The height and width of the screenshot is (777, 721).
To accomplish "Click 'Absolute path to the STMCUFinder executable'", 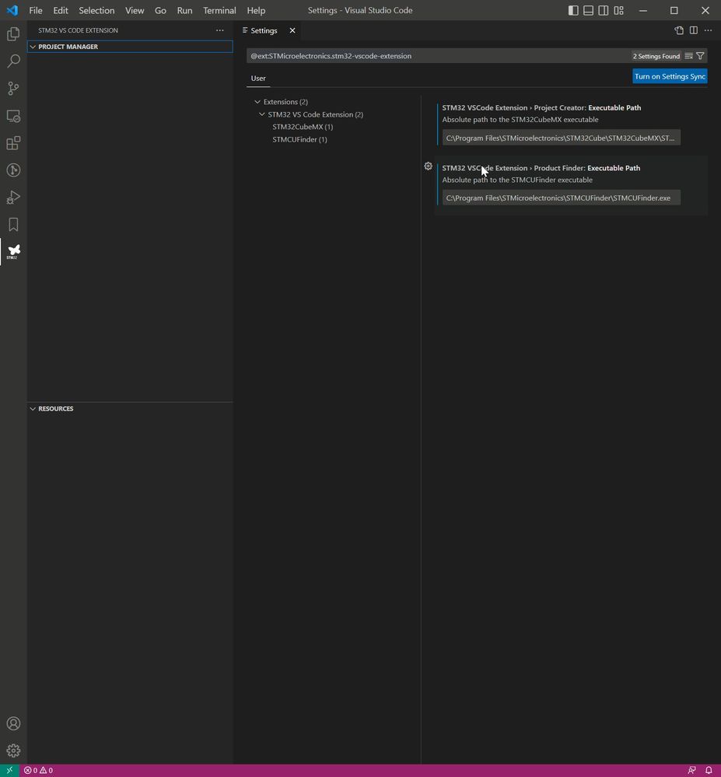I will (517, 180).
